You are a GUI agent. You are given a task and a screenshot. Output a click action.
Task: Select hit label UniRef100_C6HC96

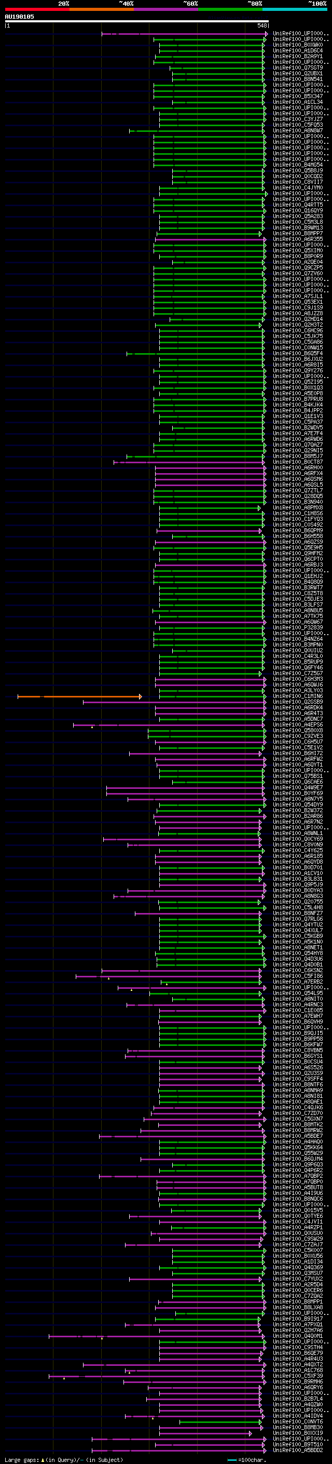297,330
